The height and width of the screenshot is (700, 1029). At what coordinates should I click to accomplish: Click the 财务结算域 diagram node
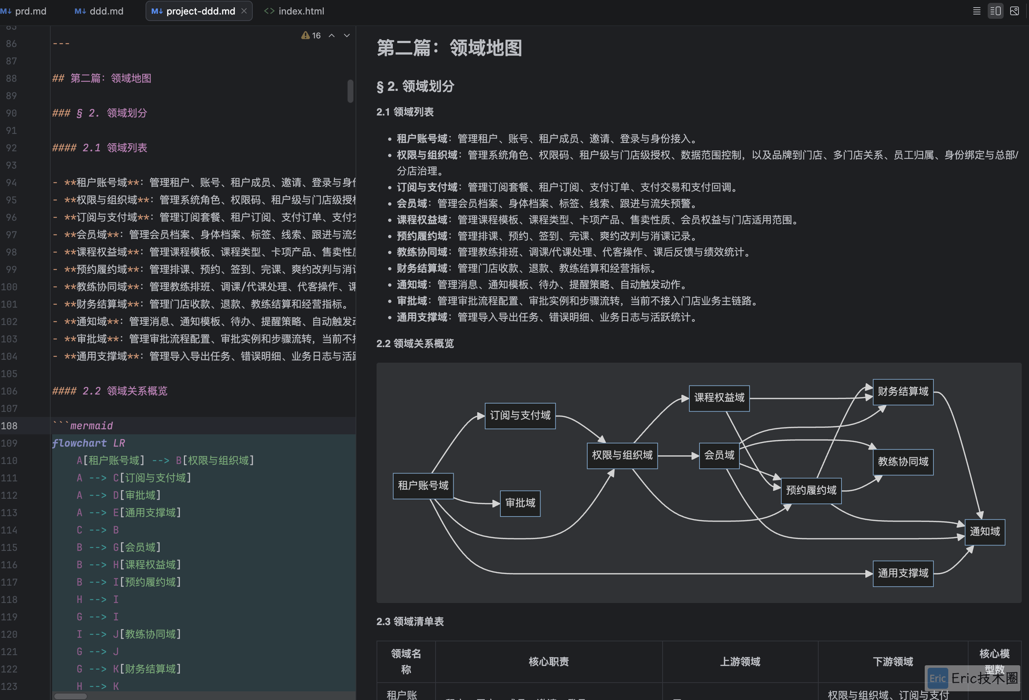click(x=903, y=392)
